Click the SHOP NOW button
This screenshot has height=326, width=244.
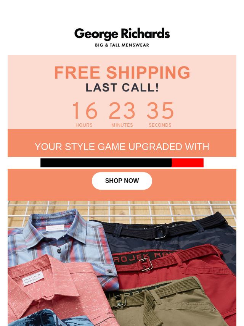(x=122, y=181)
